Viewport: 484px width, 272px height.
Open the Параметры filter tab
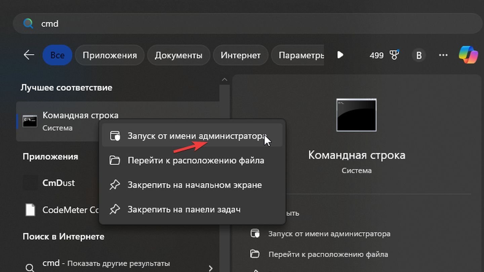298,55
